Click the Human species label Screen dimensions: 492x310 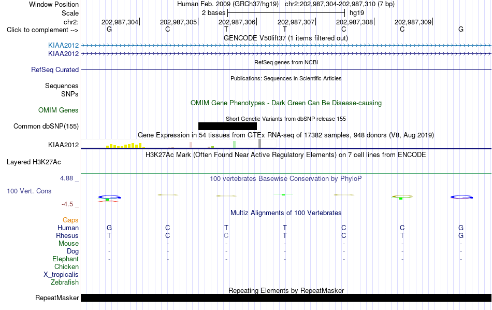tap(68, 228)
